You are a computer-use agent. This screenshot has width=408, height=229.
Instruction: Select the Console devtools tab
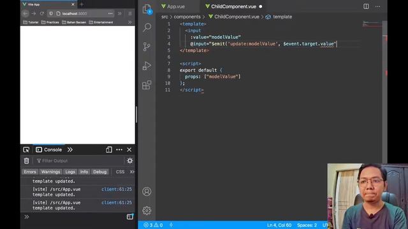[x=49, y=150]
